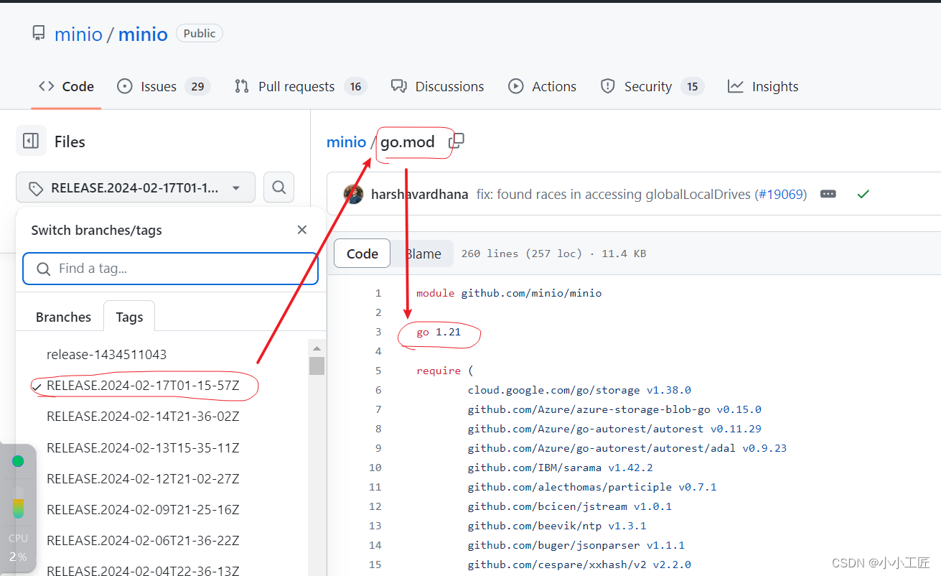Open the minio repository name link
The image size is (941, 576).
143,34
